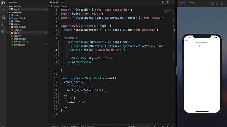Click the backgroundColor '#fff' value
Viewport: 227px width, 127px height.
click(x=100, y=90)
